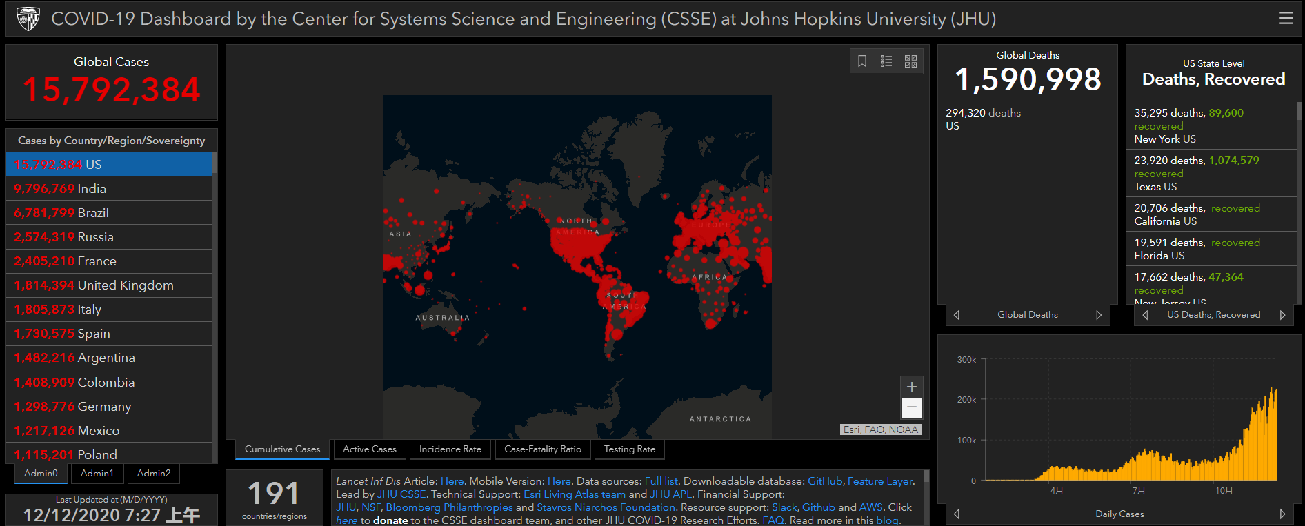The image size is (1305, 526).
Task: Select India in the cases list
Action: point(109,189)
